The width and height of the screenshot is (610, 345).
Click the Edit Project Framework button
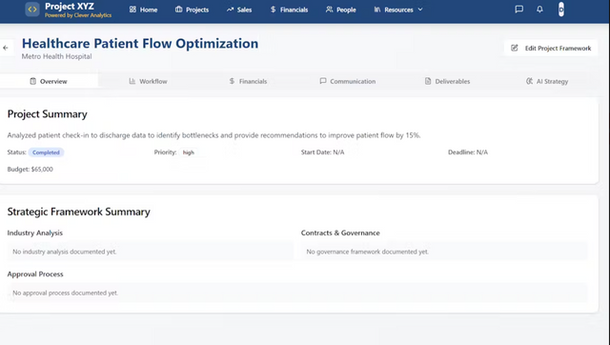coord(551,48)
